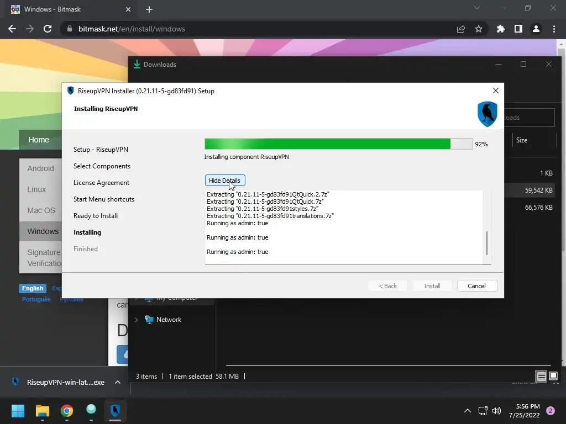Open a new Chrome tab

pos(149,10)
